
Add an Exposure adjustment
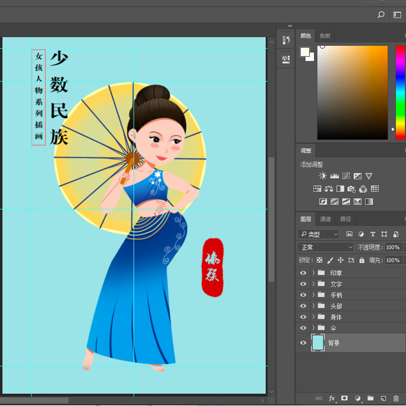coord(357,176)
